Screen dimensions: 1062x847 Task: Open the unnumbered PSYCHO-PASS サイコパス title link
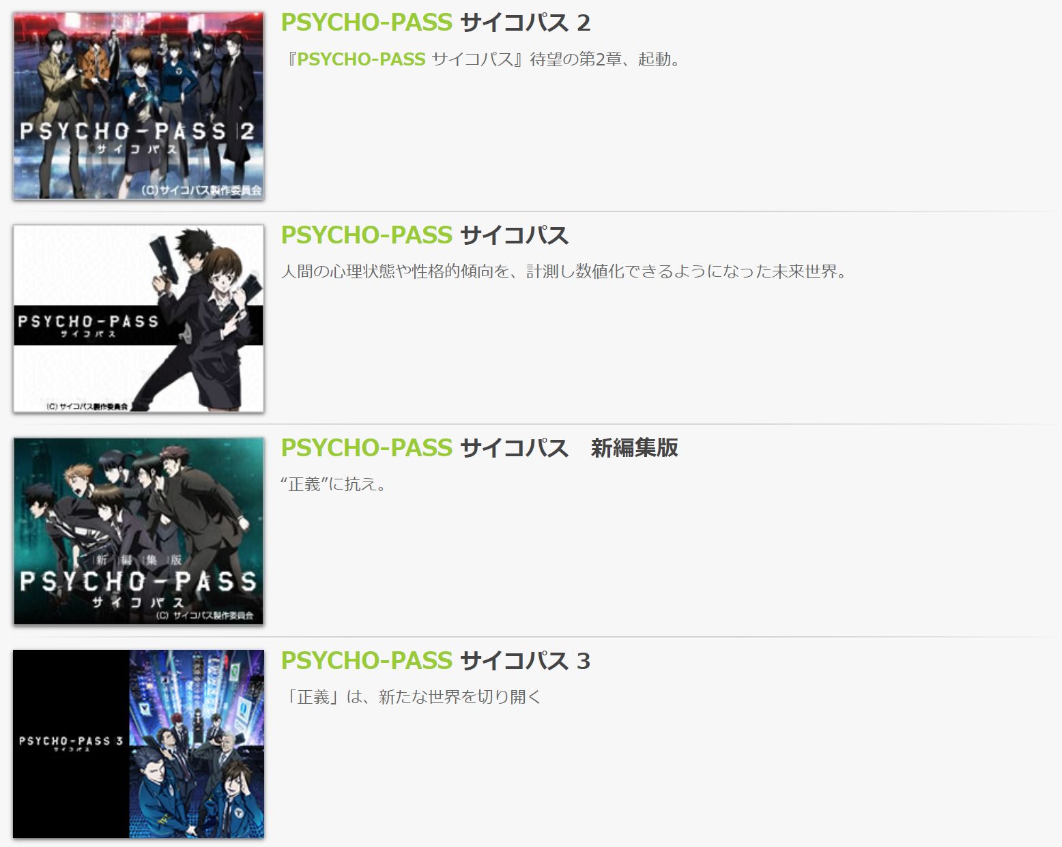tap(425, 235)
